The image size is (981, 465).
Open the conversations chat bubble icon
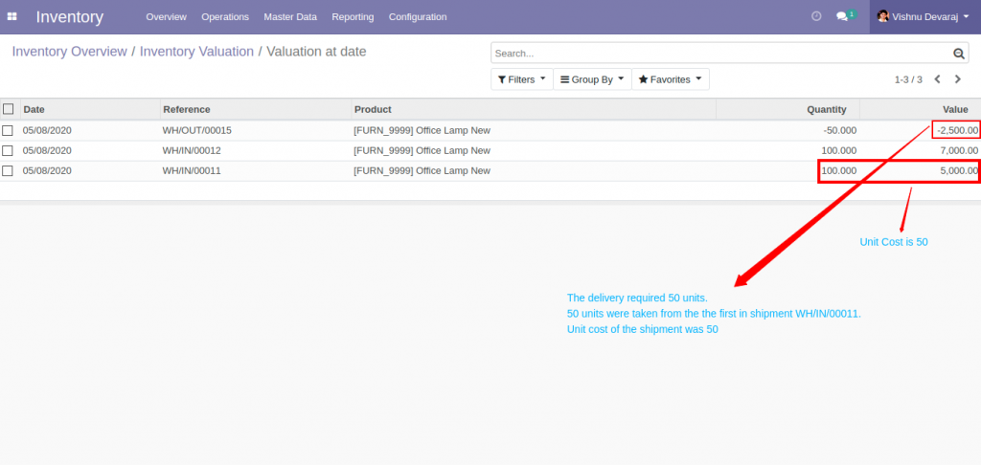[842, 17]
